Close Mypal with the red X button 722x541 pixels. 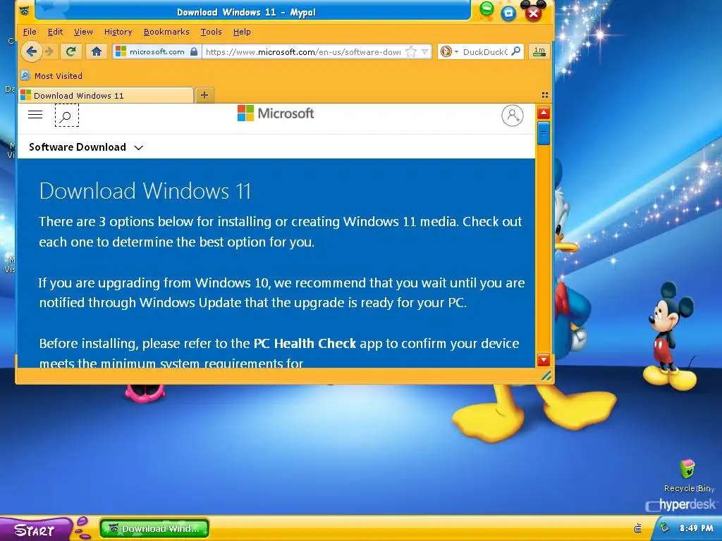pos(533,13)
